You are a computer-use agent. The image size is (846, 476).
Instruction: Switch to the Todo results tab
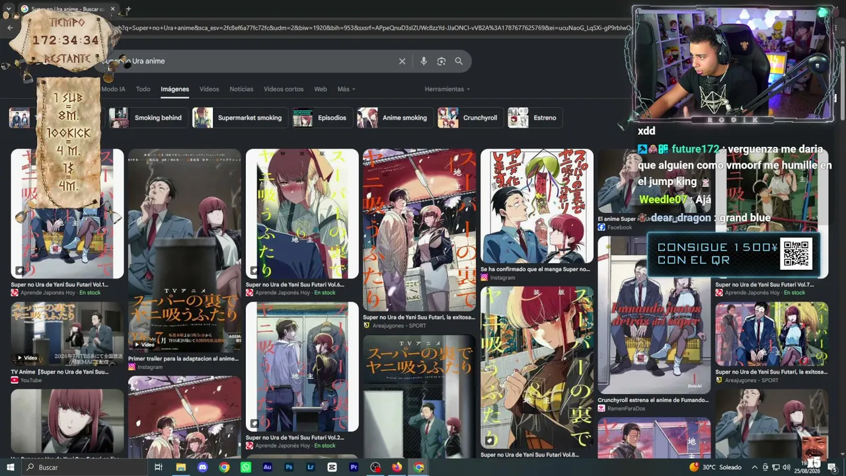143,89
